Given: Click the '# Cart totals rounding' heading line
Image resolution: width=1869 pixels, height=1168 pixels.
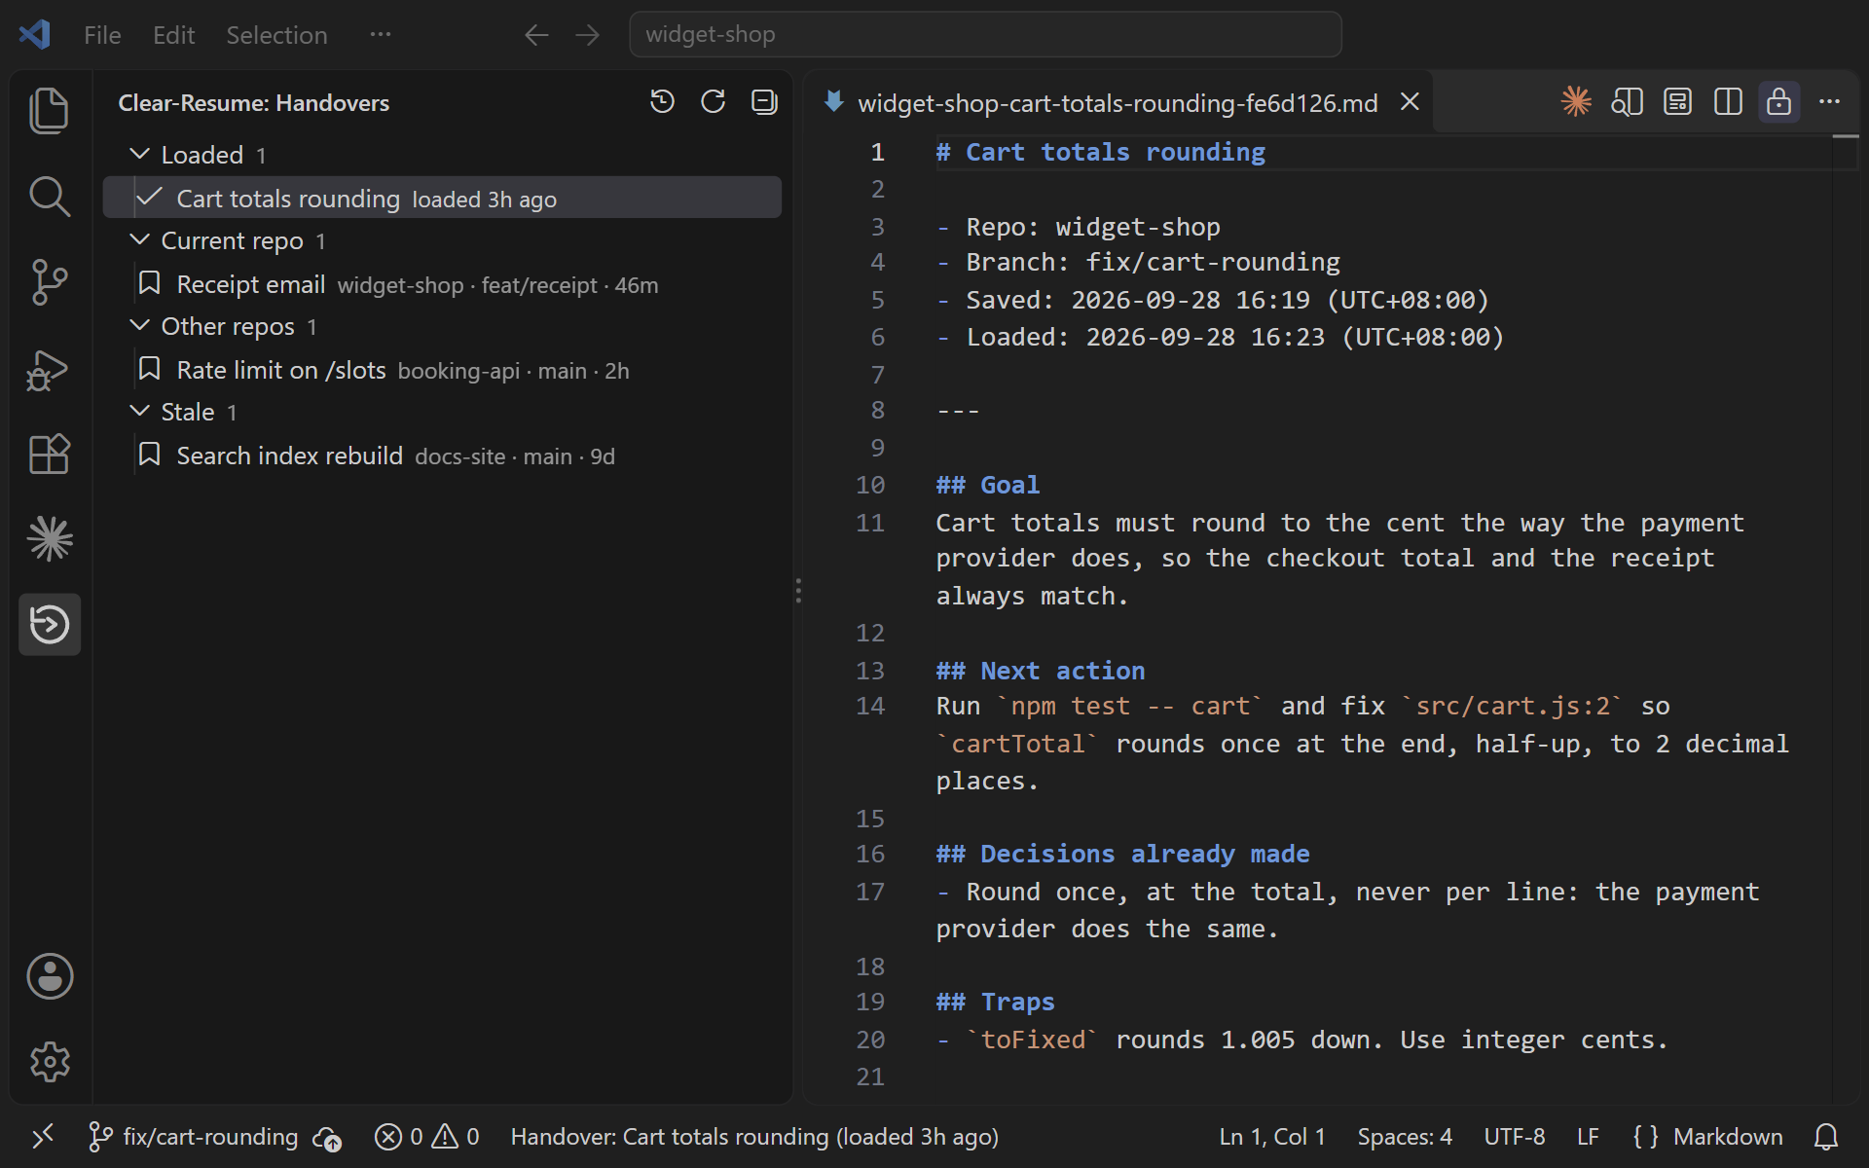Looking at the screenshot, I should tap(1101, 153).
